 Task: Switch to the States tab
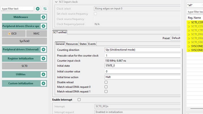pyautogui.click(x=83, y=44)
